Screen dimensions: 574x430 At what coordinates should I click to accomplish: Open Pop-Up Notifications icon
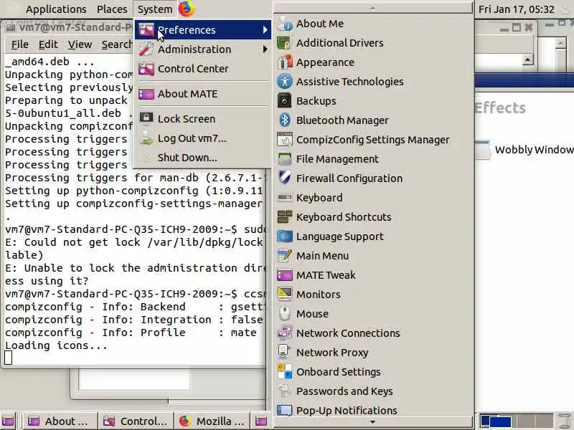click(285, 410)
